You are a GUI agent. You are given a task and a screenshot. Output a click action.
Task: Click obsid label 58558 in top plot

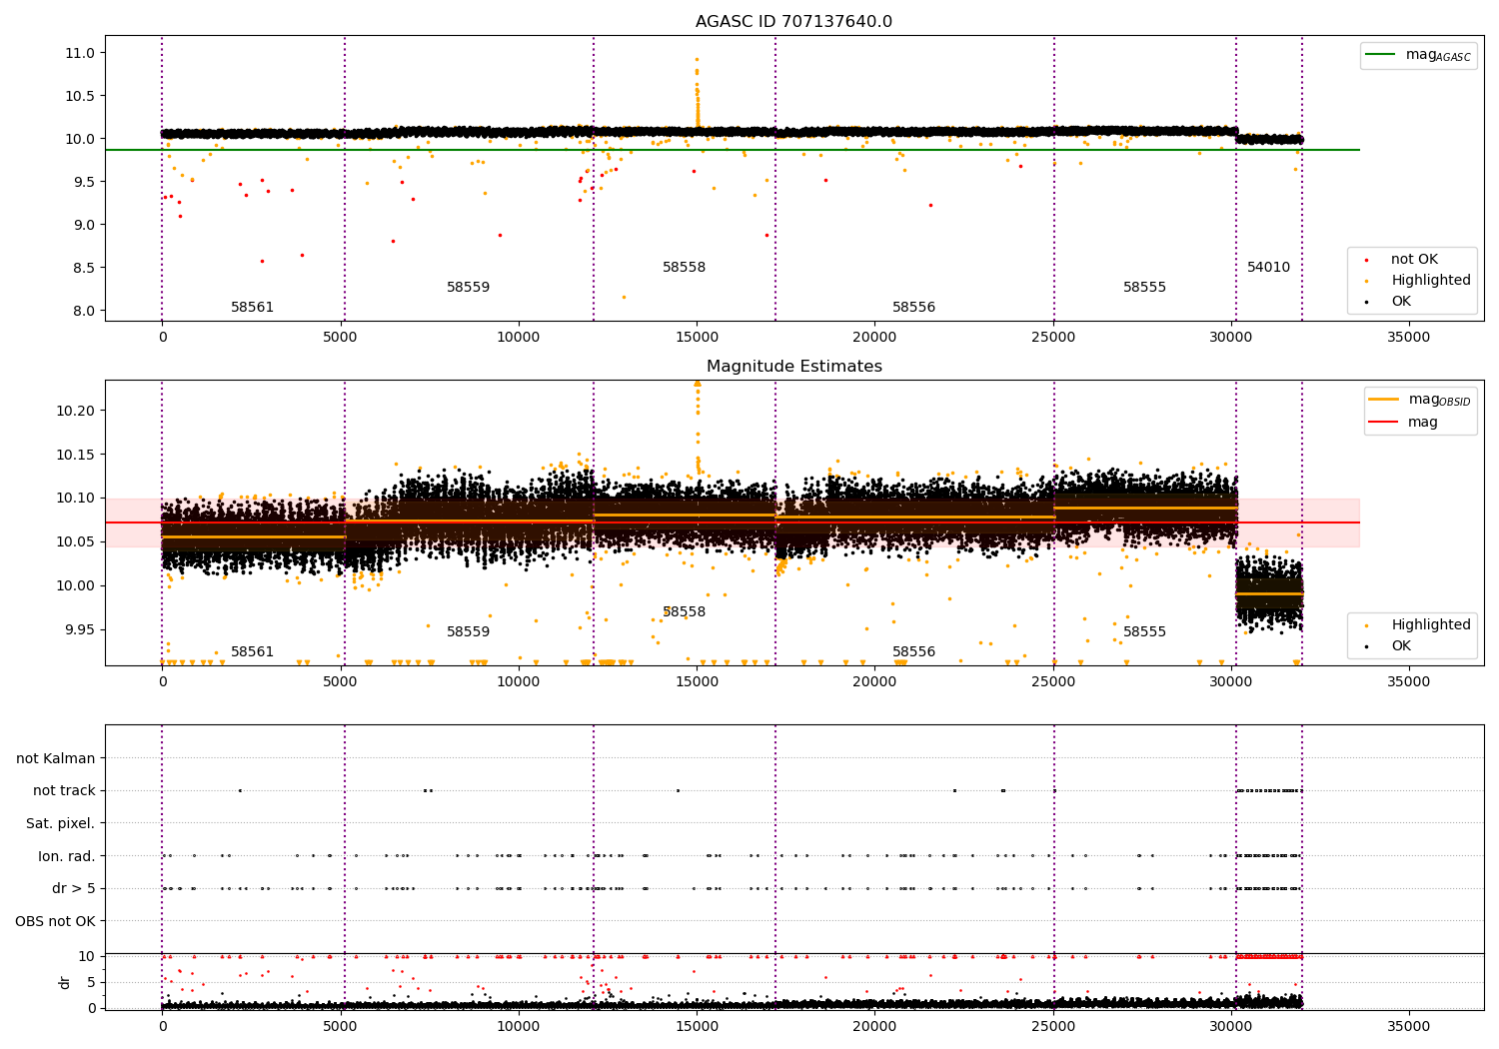point(684,268)
